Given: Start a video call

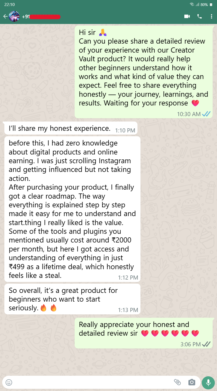Looking at the screenshot, I should [x=187, y=17].
